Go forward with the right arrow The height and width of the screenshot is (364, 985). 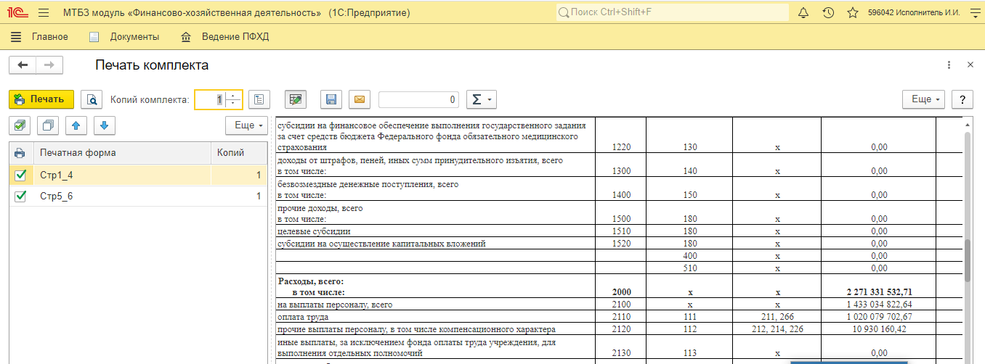(49, 65)
